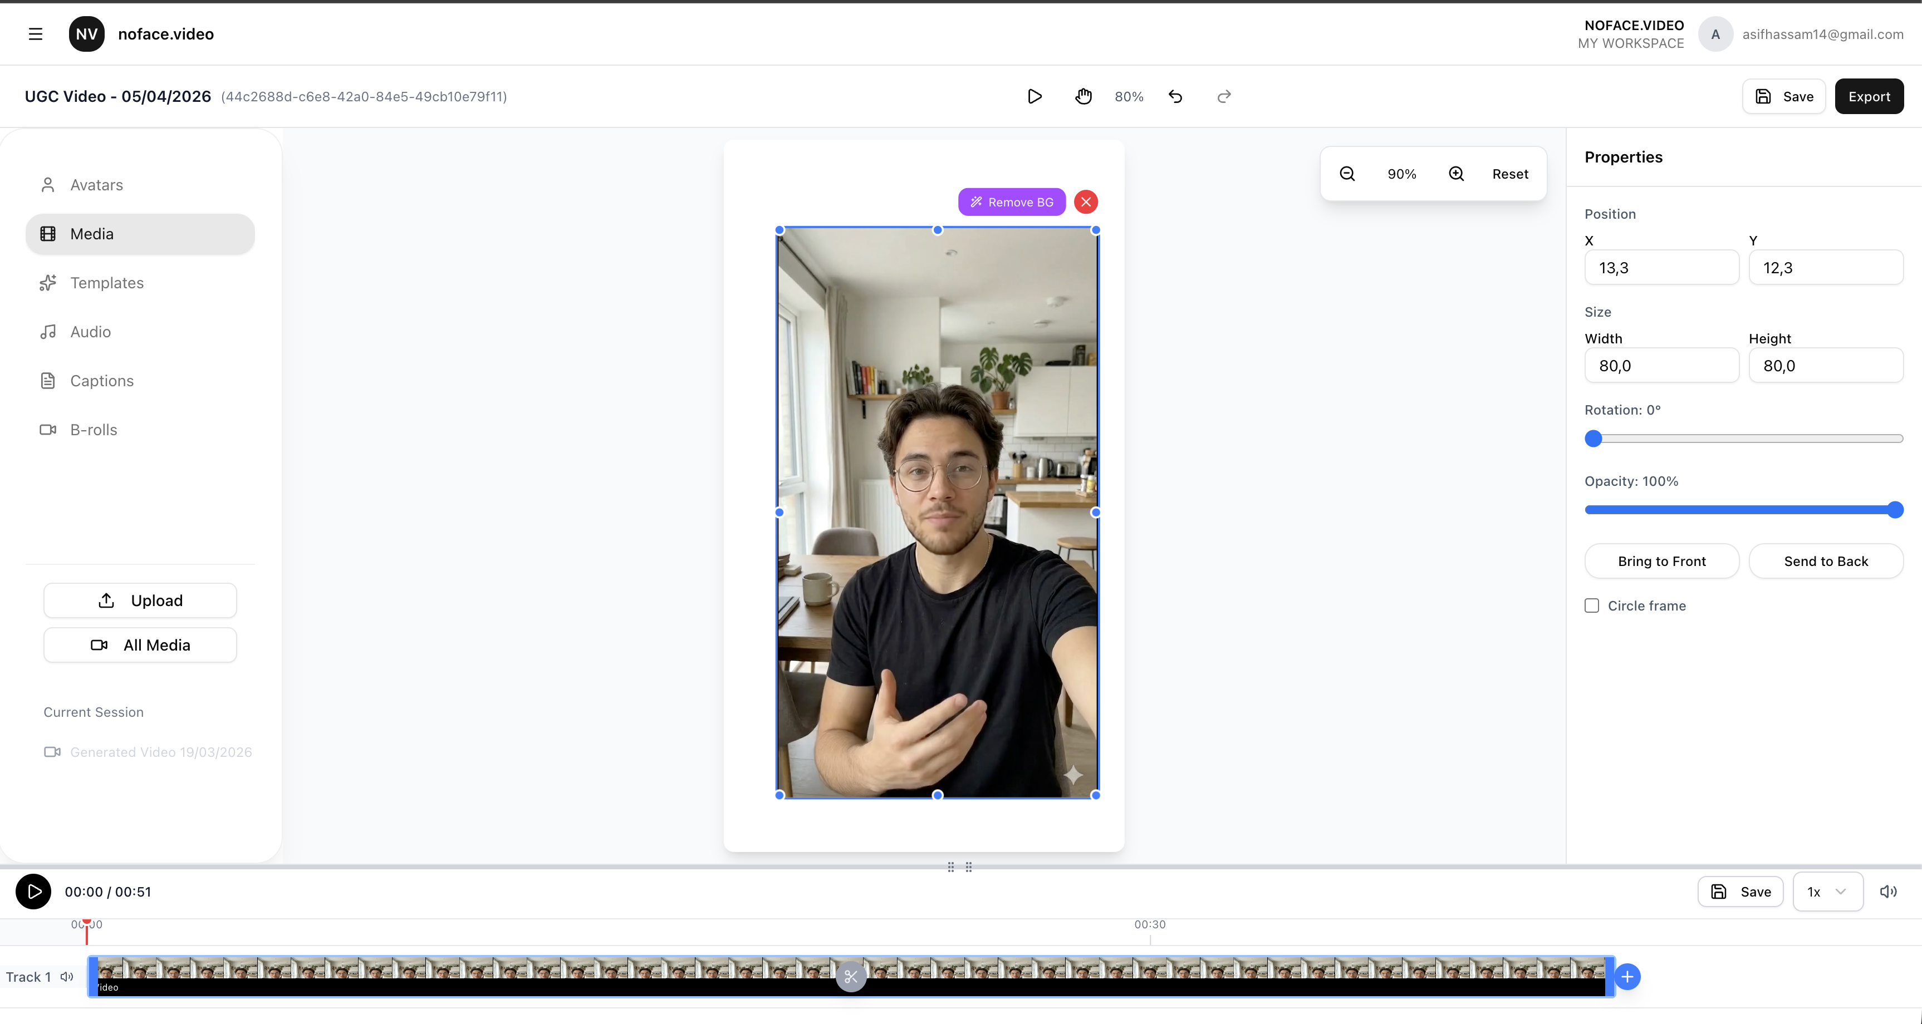Click the redo arrow icon
The image size is (1922, 1024).
coord(1224,96)
